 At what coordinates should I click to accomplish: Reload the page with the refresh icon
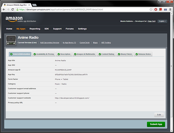tap(13, 10)
